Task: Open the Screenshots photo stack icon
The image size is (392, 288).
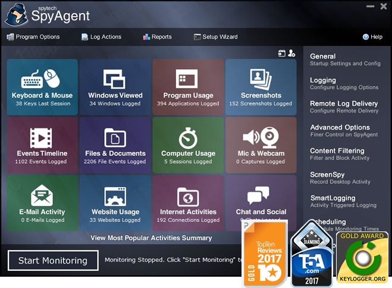Action: click(261, 79)
